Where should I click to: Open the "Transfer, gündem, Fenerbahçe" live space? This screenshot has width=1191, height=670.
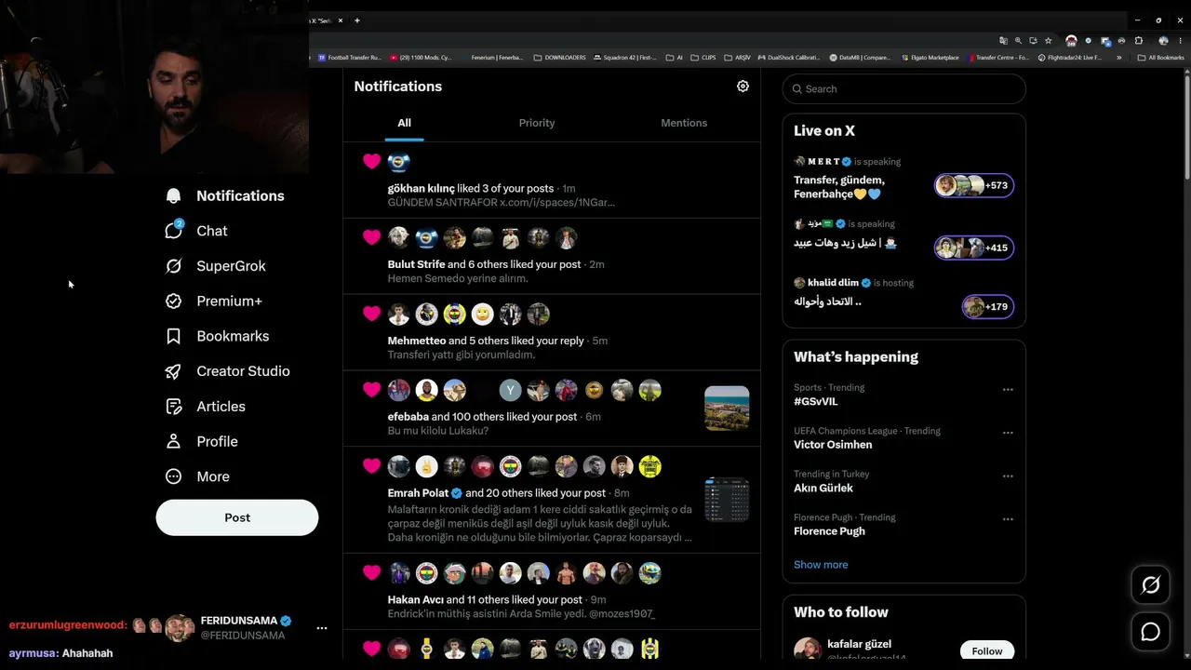coord(839,187)
